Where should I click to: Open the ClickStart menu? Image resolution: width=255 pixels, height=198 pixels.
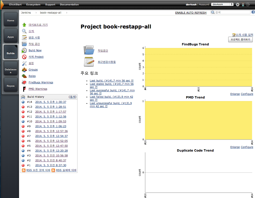(x=15, y=5)
